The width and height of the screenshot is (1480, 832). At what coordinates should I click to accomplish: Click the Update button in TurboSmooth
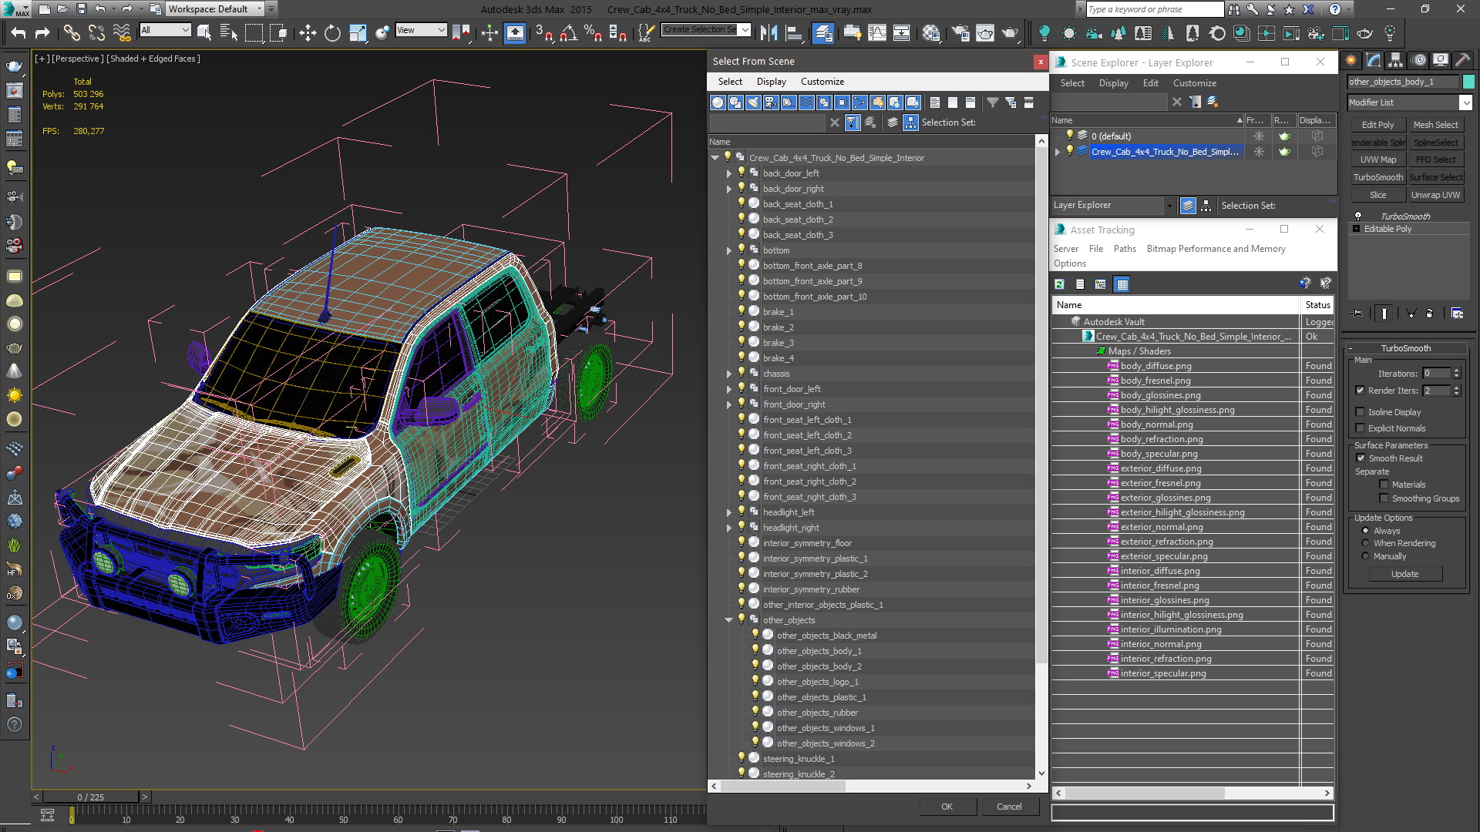point(1404,574)
